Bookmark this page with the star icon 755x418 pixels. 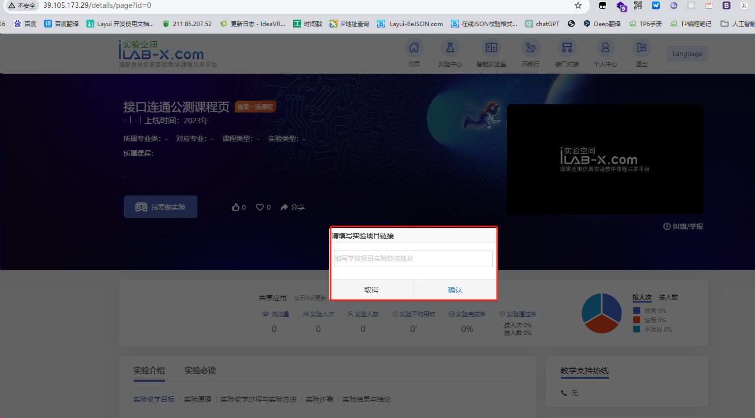[578, 5]
